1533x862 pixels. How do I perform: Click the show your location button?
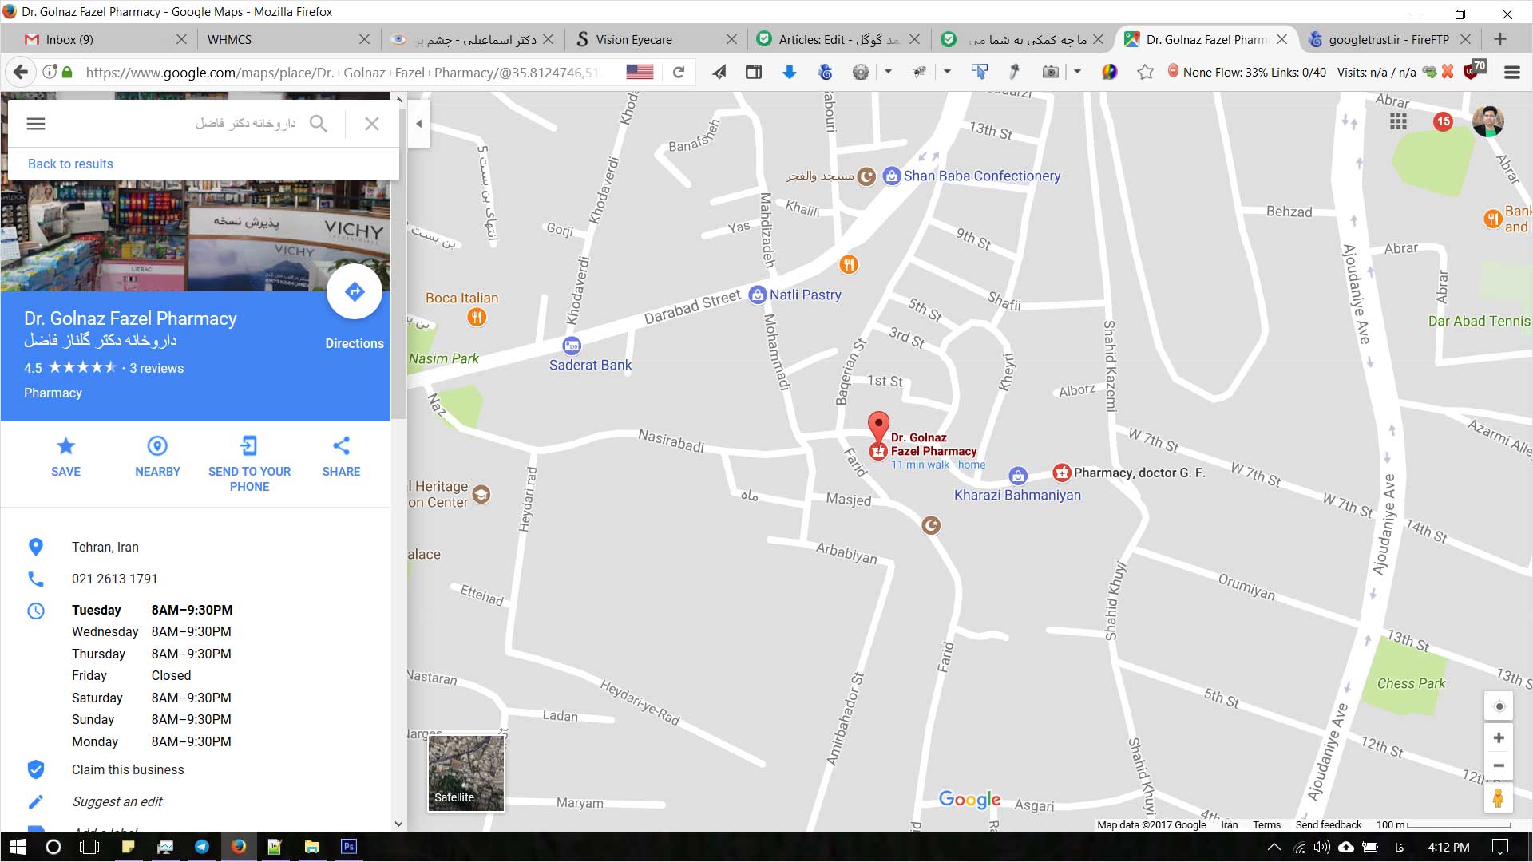(1499, 706)
